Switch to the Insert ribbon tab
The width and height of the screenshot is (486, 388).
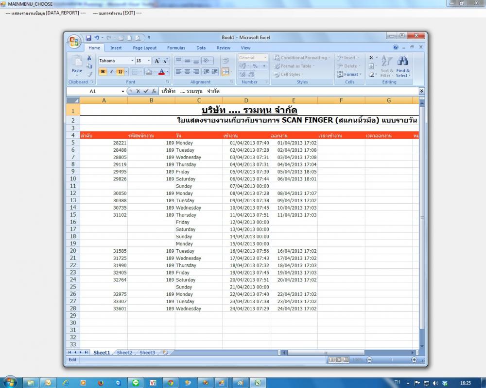click(116, 48)
